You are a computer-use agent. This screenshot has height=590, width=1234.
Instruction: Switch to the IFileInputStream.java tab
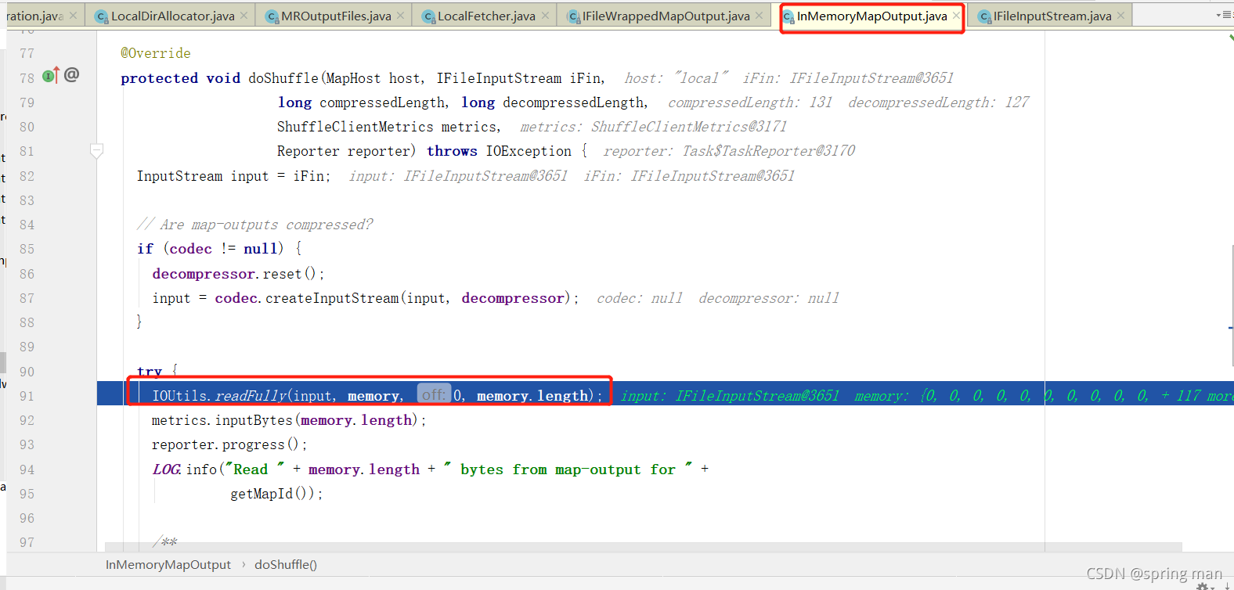[1052, 16]
